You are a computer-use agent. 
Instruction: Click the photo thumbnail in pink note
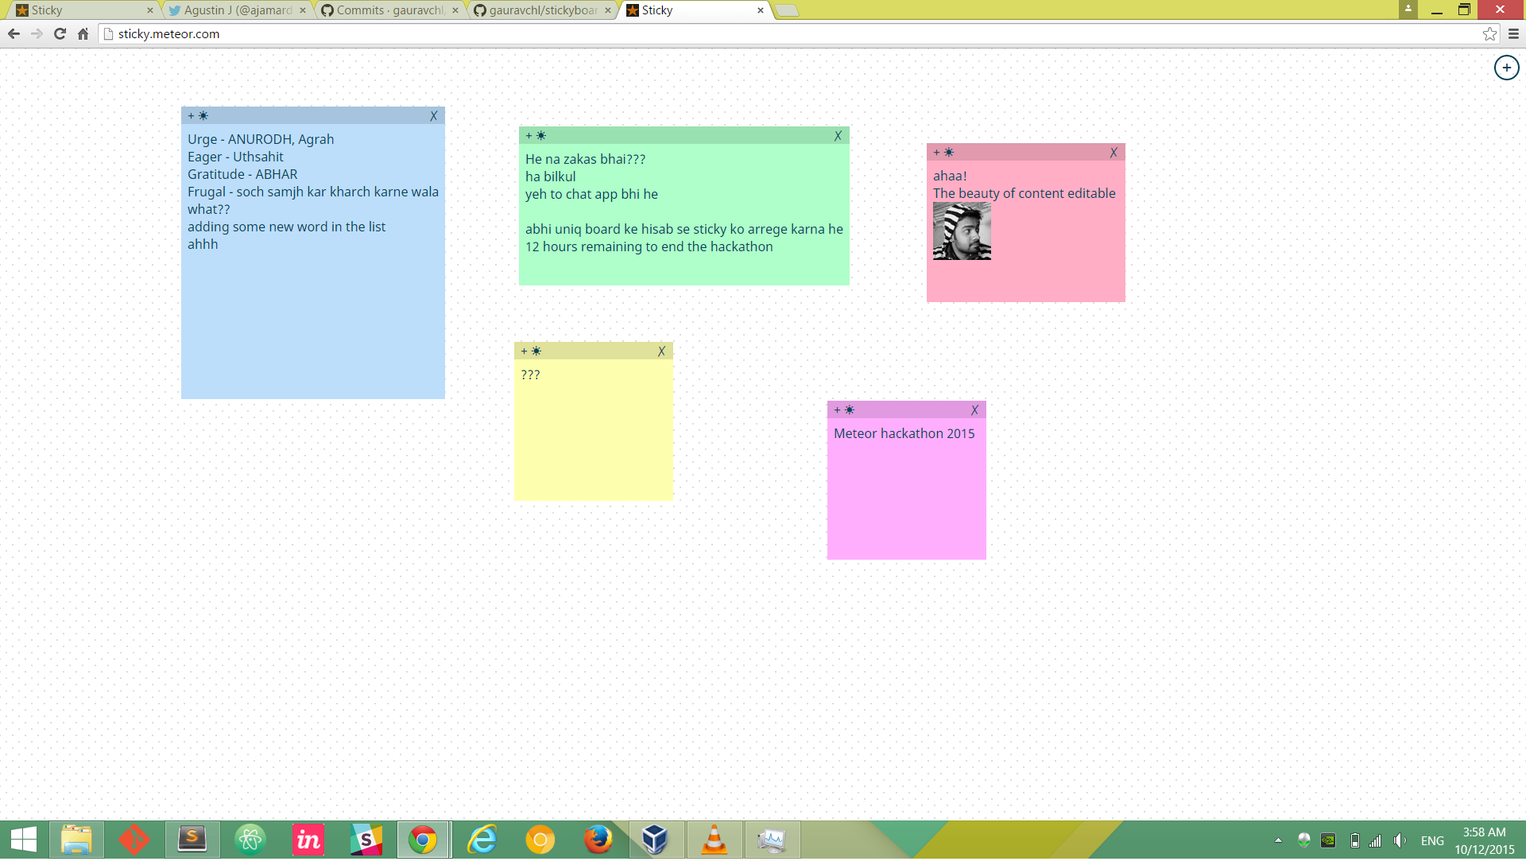tap(962, 231)
